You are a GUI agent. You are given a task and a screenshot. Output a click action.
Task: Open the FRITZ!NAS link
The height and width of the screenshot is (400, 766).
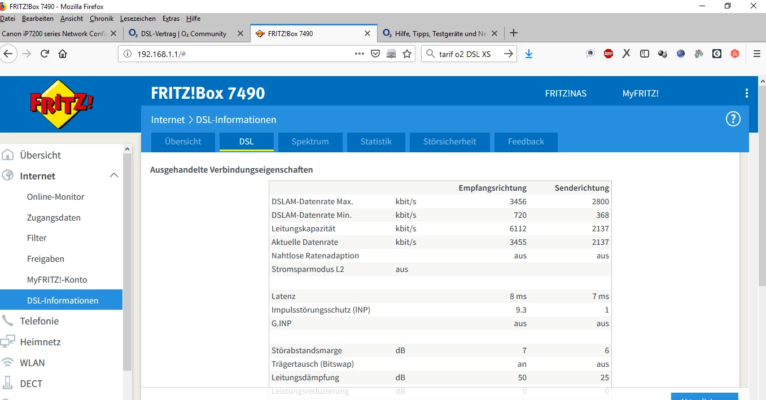coord(566,94)
